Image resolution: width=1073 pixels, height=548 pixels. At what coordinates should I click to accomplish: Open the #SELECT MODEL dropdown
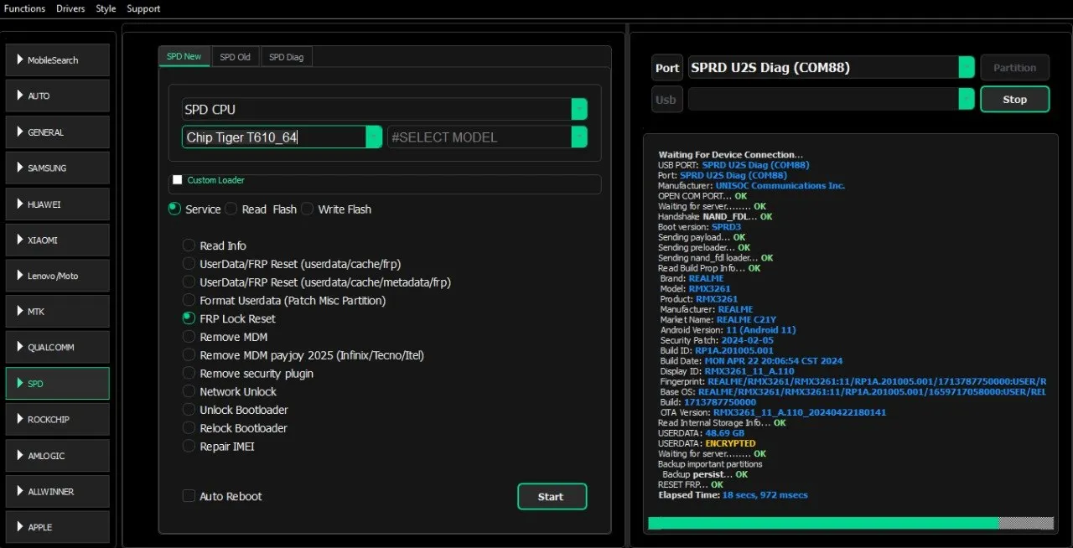[578, 137]
